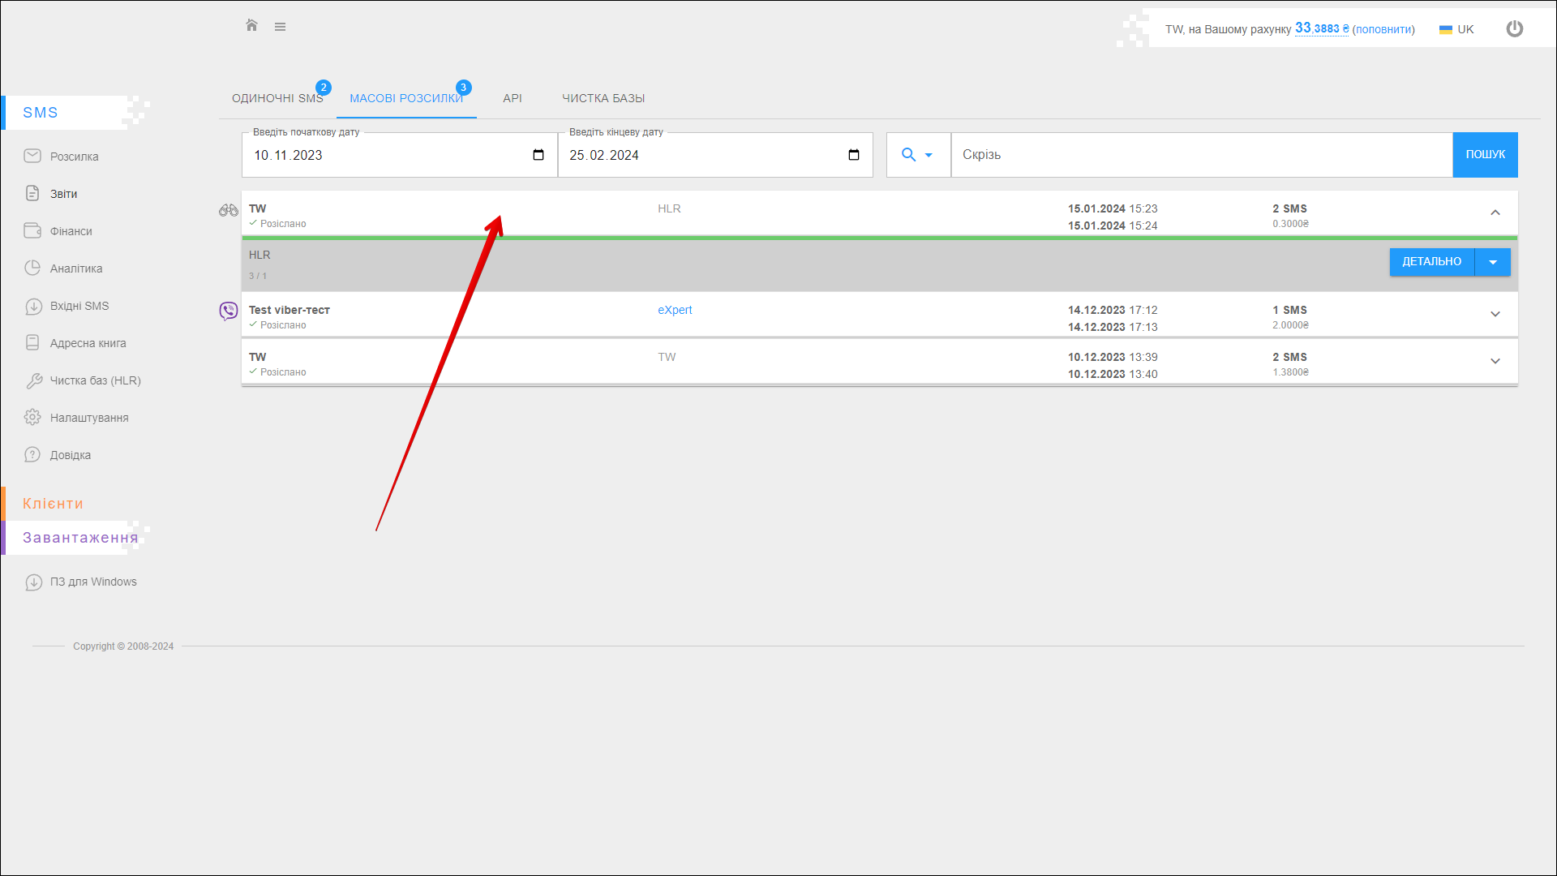The image size is (1557, 876).
Task: Open Аналітика in the sidebar
Action: 75,268
